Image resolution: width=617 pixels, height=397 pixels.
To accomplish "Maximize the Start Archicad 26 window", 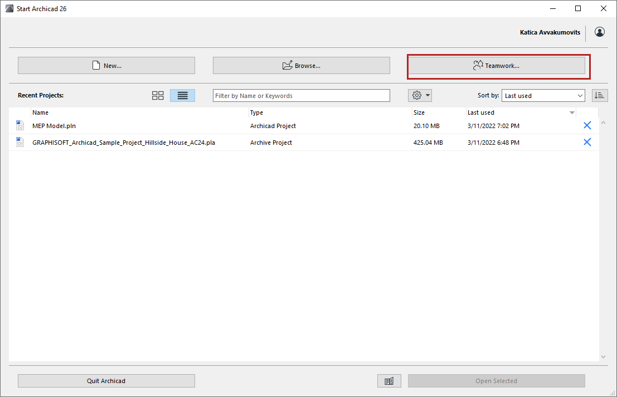I will point(577,9).
